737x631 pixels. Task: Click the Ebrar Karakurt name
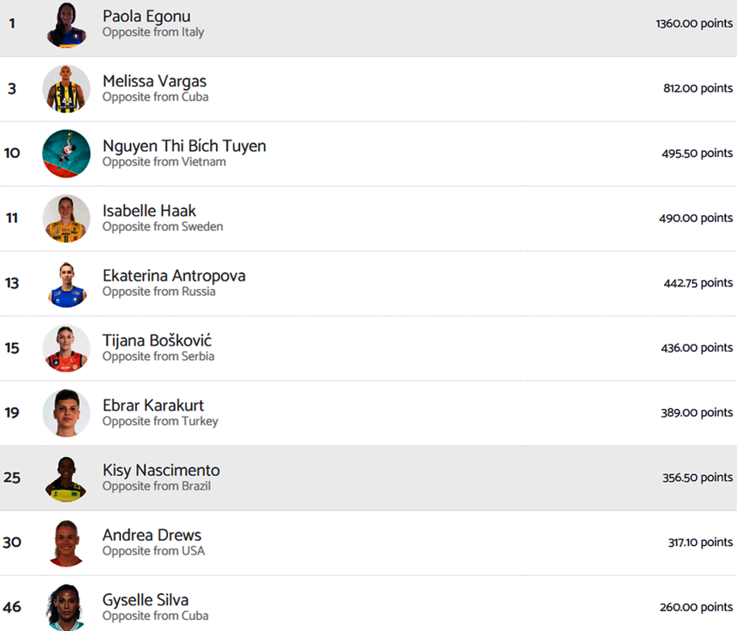pyautogui.click(x=153, y=406)
